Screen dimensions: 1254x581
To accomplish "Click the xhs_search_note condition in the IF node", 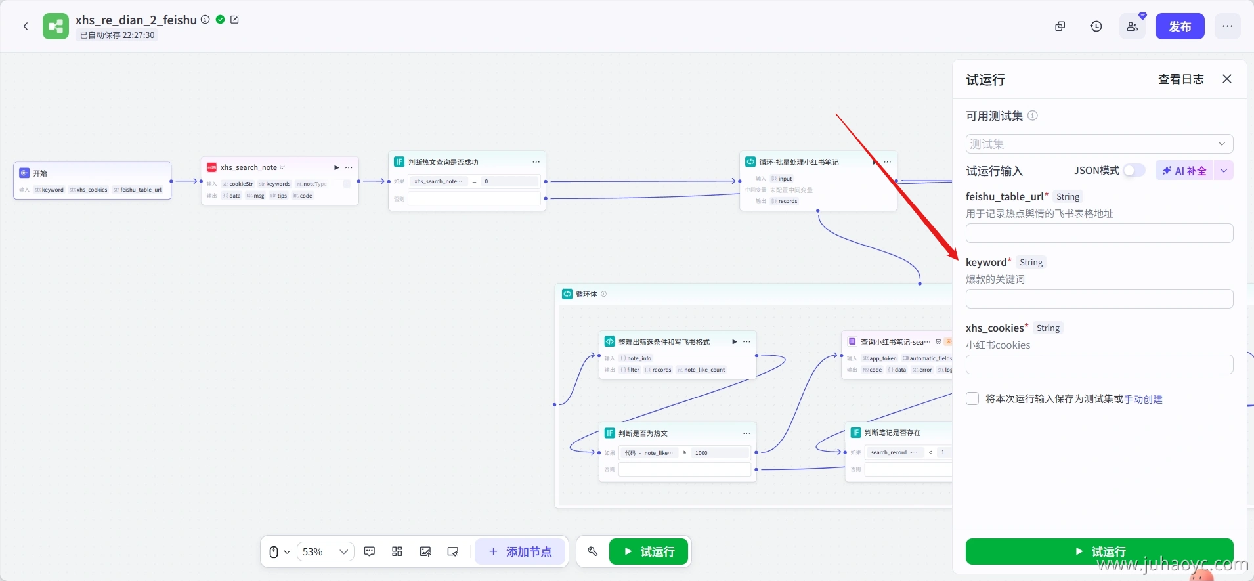I will 438,181.
